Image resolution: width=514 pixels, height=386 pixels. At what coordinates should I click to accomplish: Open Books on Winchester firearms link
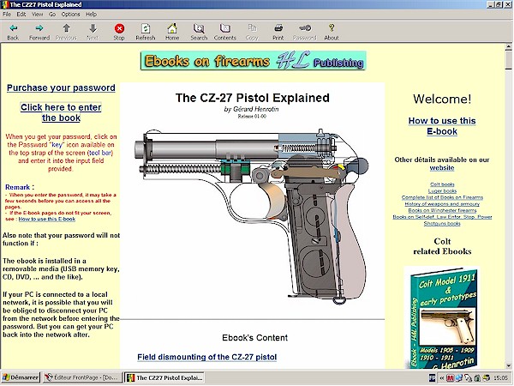tap(442, 211)
